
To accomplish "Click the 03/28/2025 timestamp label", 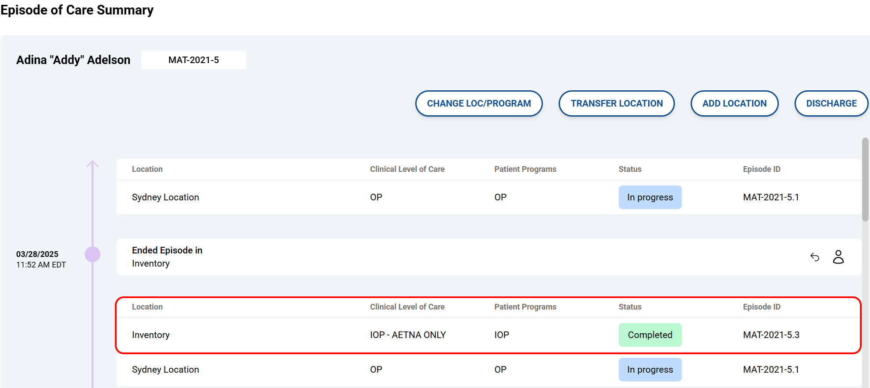I will pyautogui.click(x=37, y=254).
